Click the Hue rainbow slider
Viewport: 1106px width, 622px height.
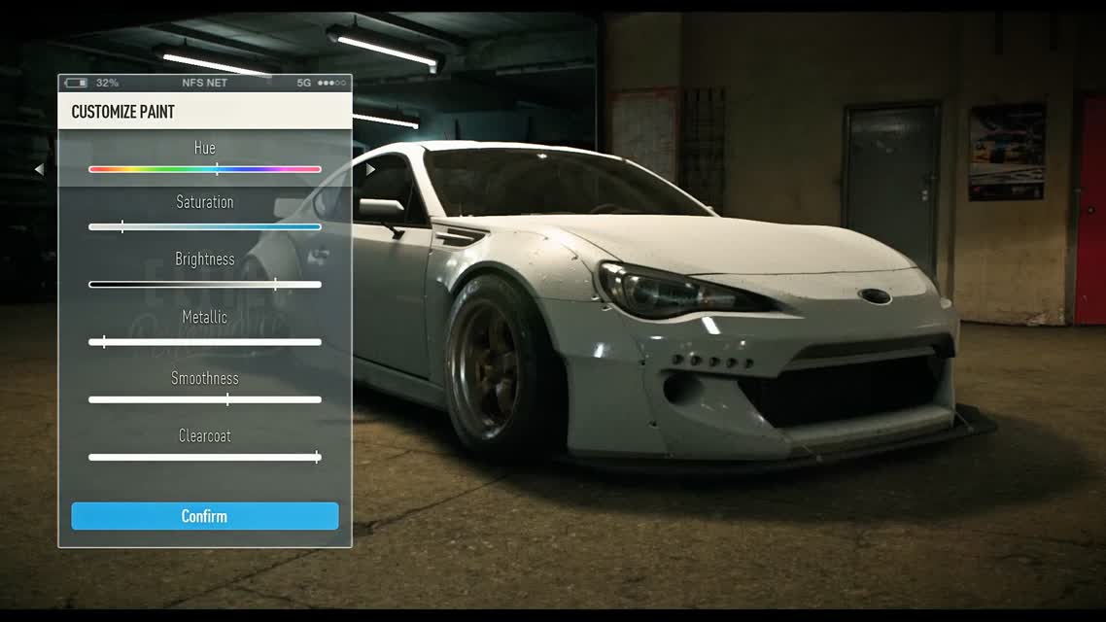(204, 169)
